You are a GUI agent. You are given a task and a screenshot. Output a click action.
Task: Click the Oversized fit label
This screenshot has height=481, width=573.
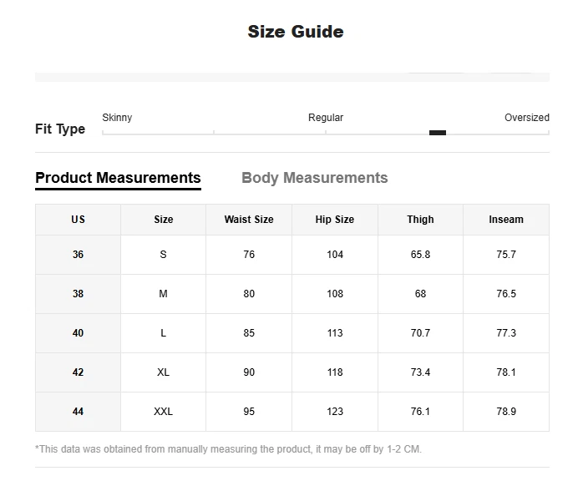(x=526, y=118)
